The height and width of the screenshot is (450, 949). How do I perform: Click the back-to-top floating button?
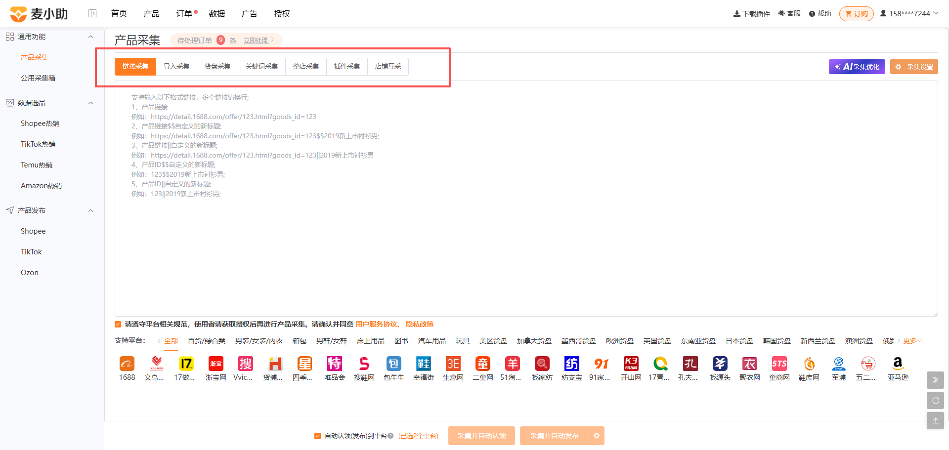point(935,421)
